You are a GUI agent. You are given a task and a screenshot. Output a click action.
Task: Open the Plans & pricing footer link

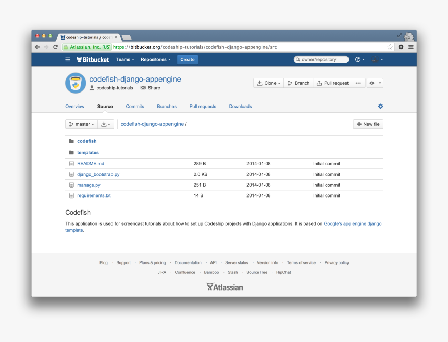click(152, 263)
